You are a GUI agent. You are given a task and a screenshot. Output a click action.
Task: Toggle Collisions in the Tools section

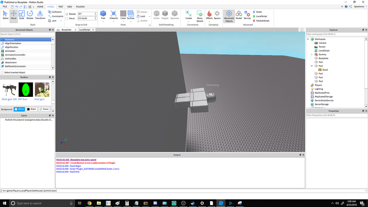(x=55, y=12)
